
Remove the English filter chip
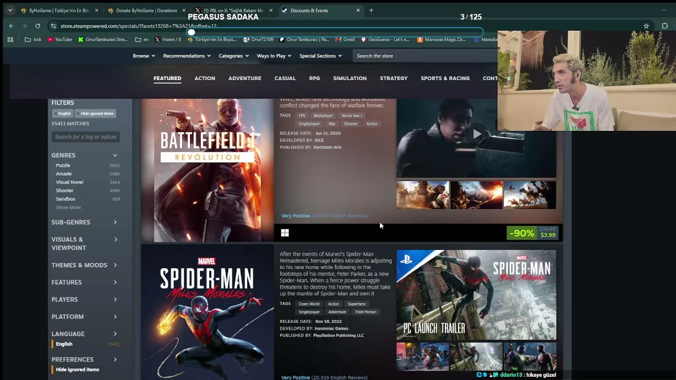(62, 113)
